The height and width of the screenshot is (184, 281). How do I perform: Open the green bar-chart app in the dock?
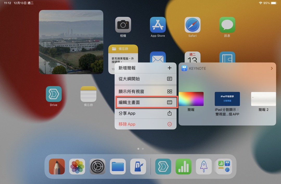[x=183, y=167]
